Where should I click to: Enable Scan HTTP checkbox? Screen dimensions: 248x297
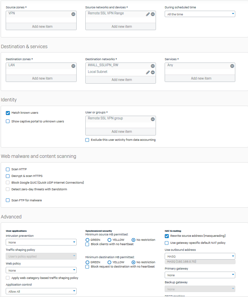coord(8,170)
